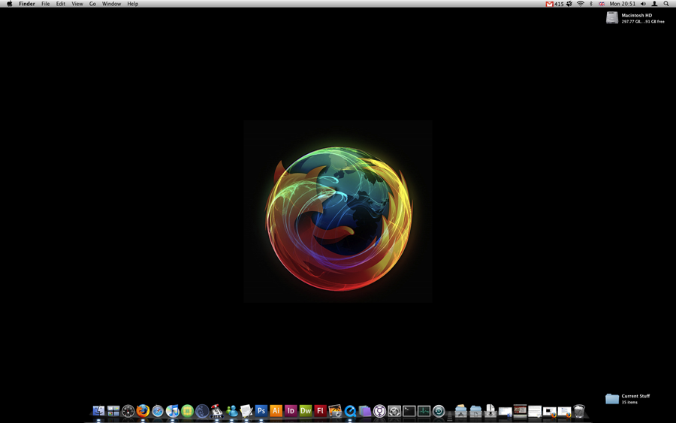676x423 pixels.
Task: Open Spaces from the dock
Action: tap(113, 411)
